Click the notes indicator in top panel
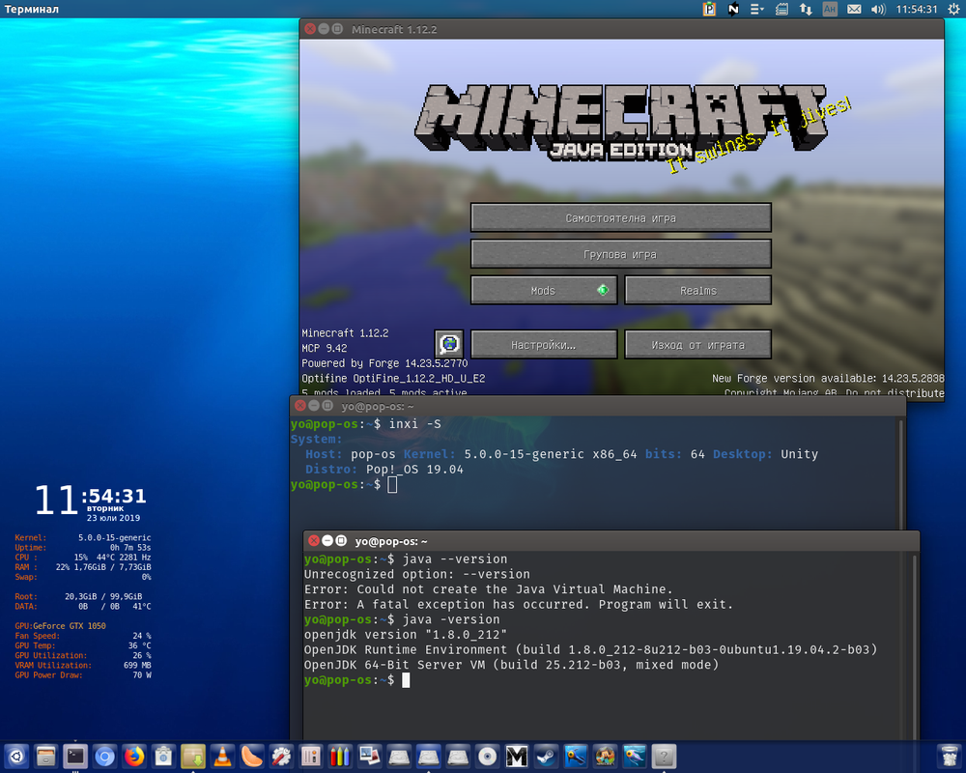The width and height of the screenshot is (966, 773). [x=781, y=10]
